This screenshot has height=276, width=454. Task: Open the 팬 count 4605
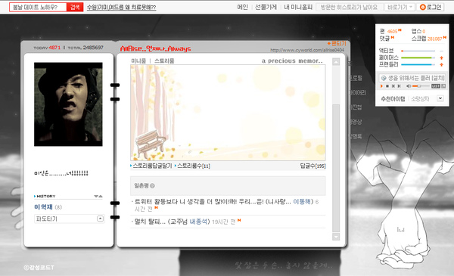pos(392,32)
